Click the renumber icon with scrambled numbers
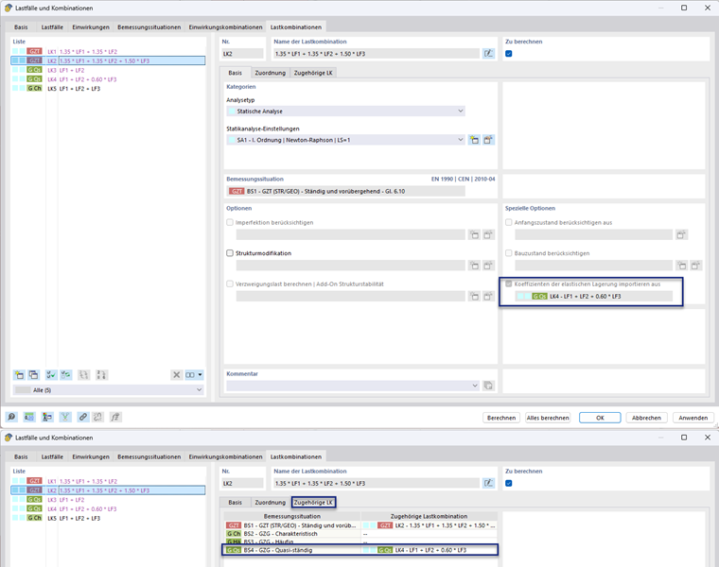The height and width of the screenshot is (567, 719). click(83, 374)
